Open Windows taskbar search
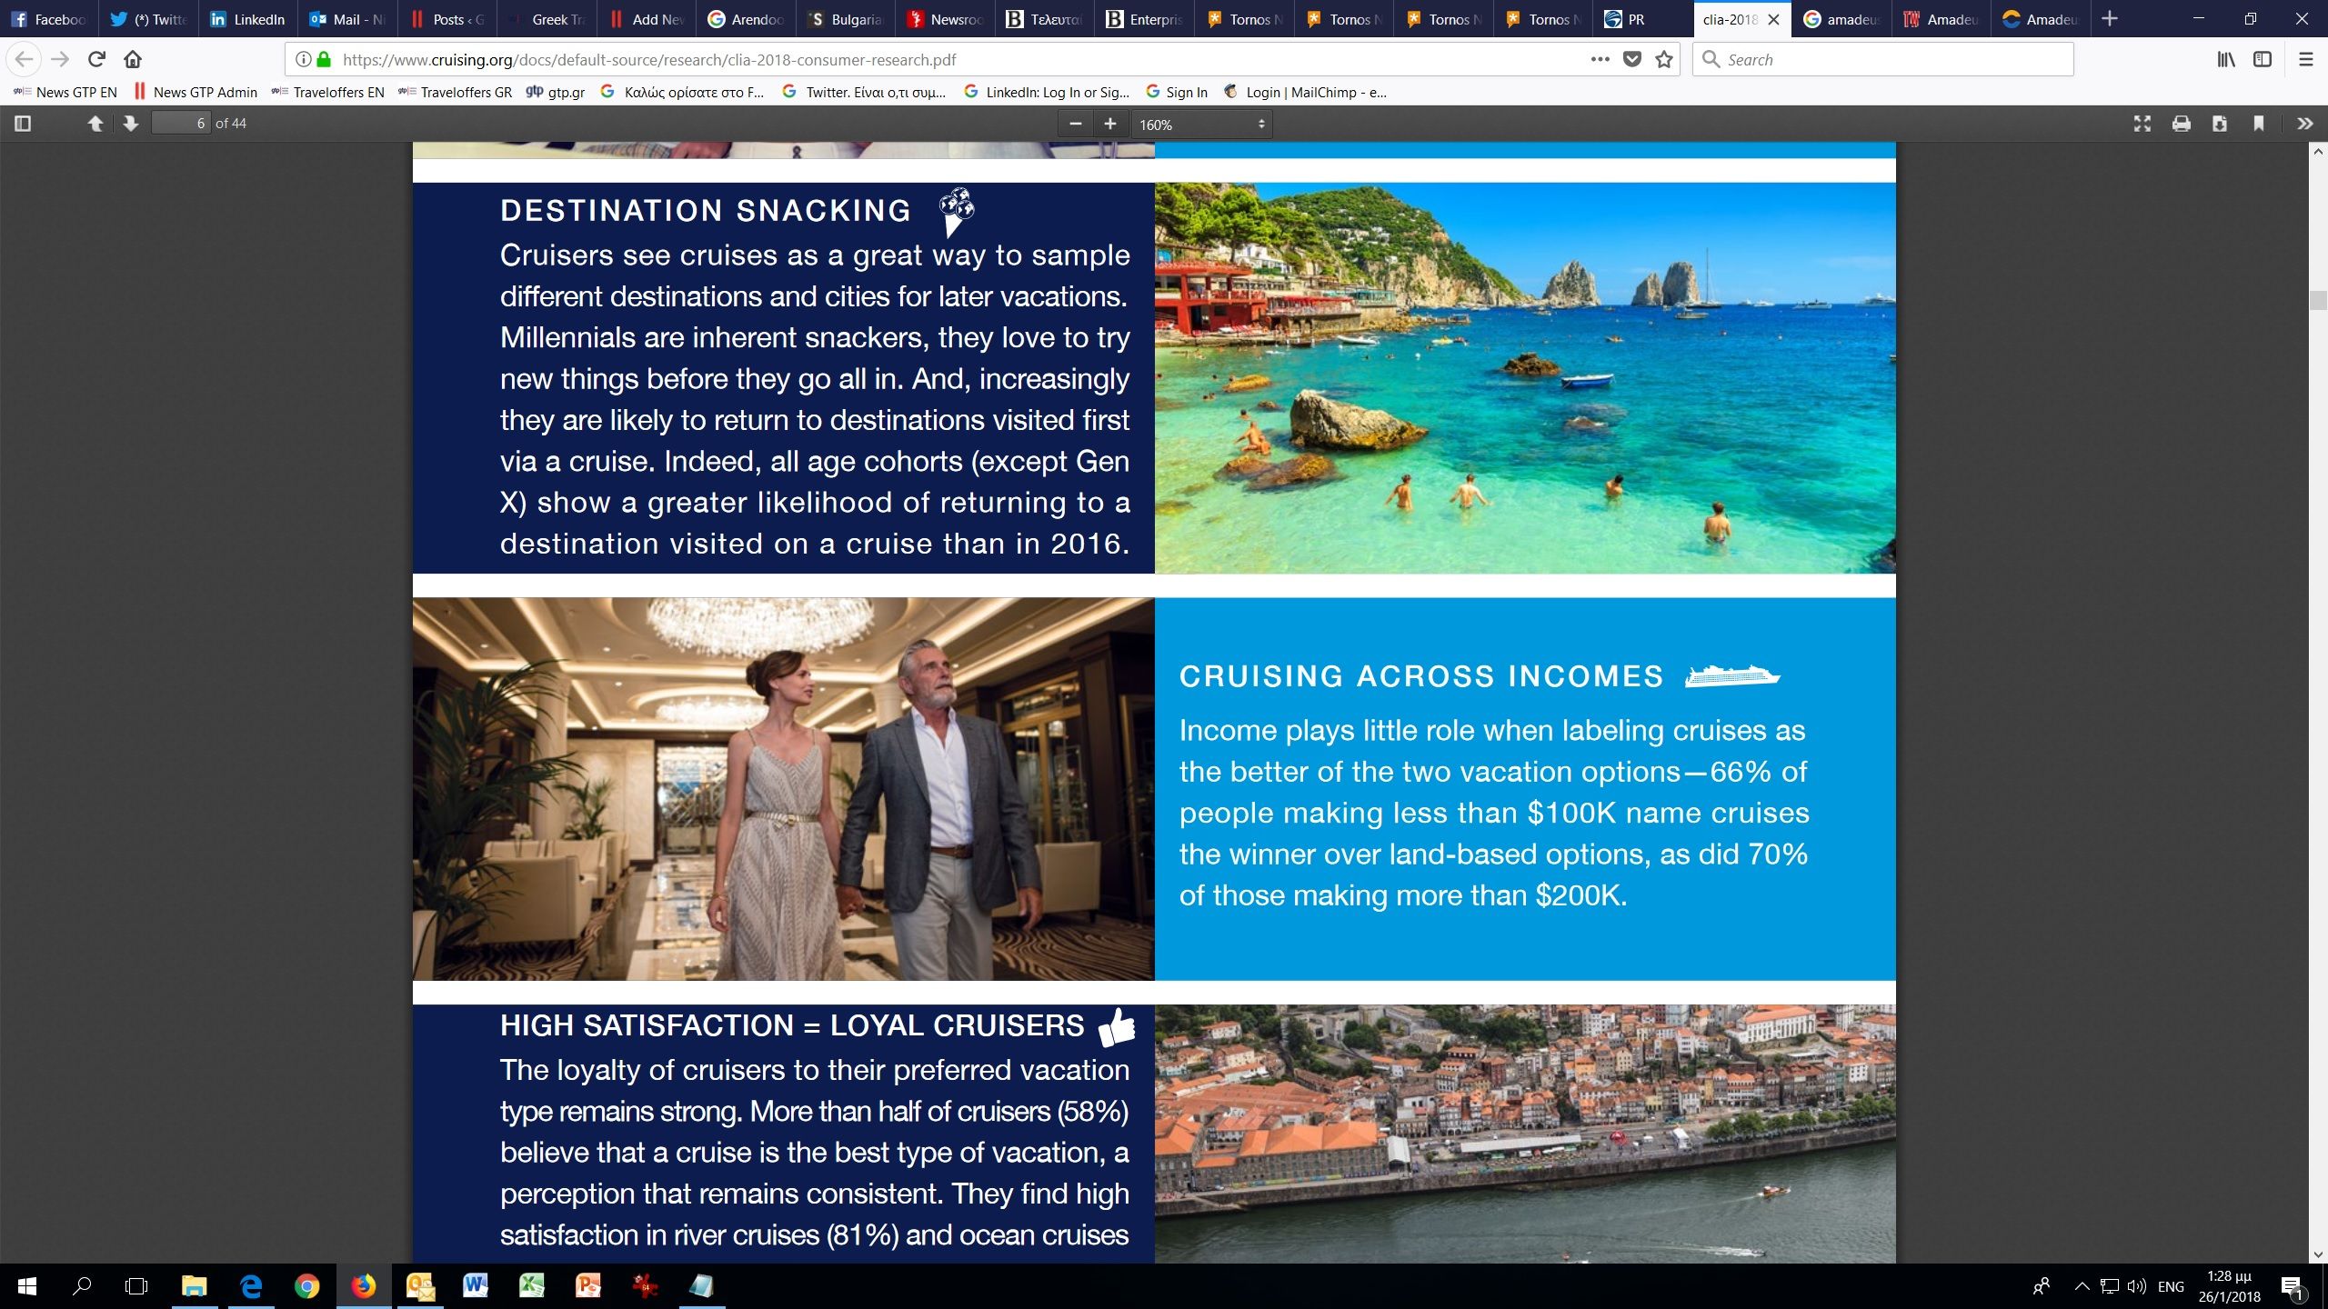This screenshot has width=2328, height=1309. [82, 1286]
